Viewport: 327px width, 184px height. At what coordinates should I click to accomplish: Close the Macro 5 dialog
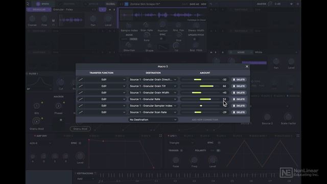[x=247, y=66]
